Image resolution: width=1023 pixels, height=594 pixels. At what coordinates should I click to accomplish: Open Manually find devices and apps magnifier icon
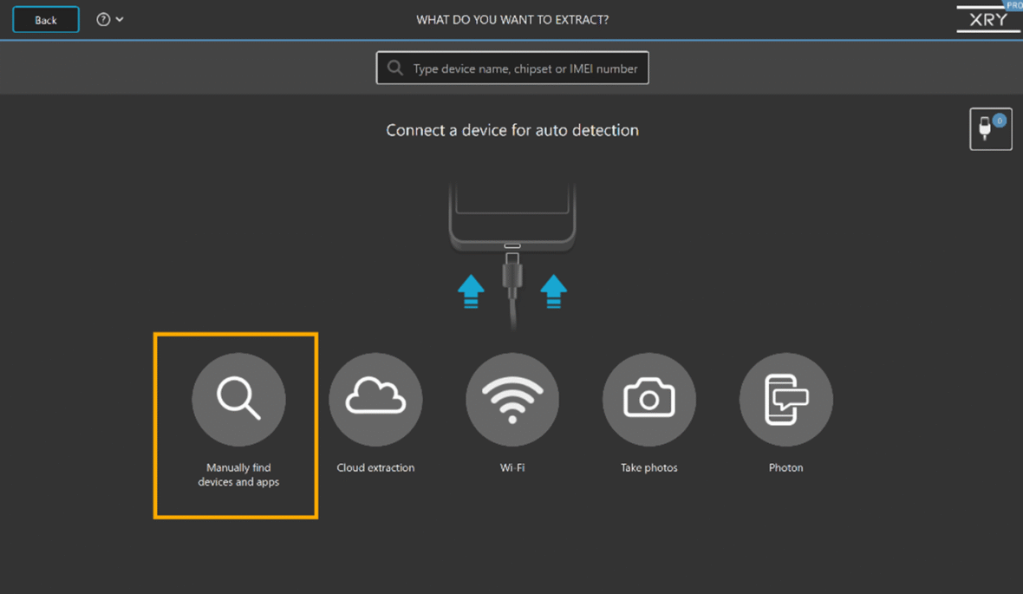pos(238,400)
